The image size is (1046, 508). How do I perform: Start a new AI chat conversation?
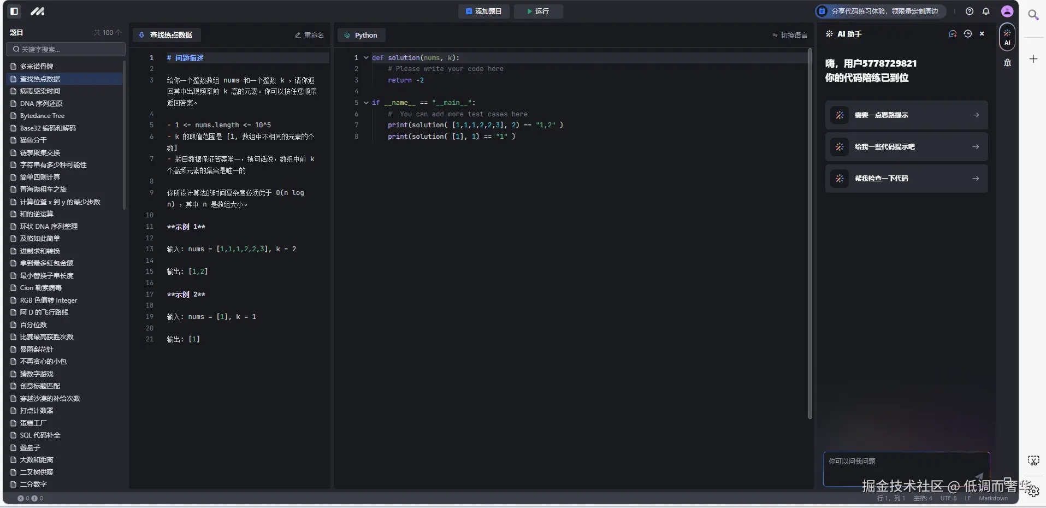point(953,34)
